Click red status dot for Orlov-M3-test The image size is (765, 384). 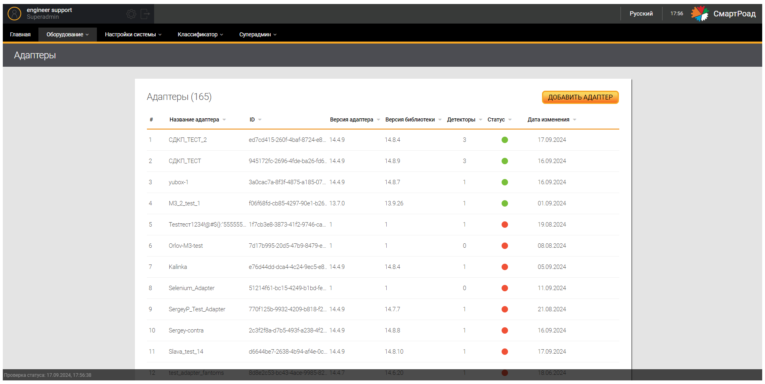point(505,246)
